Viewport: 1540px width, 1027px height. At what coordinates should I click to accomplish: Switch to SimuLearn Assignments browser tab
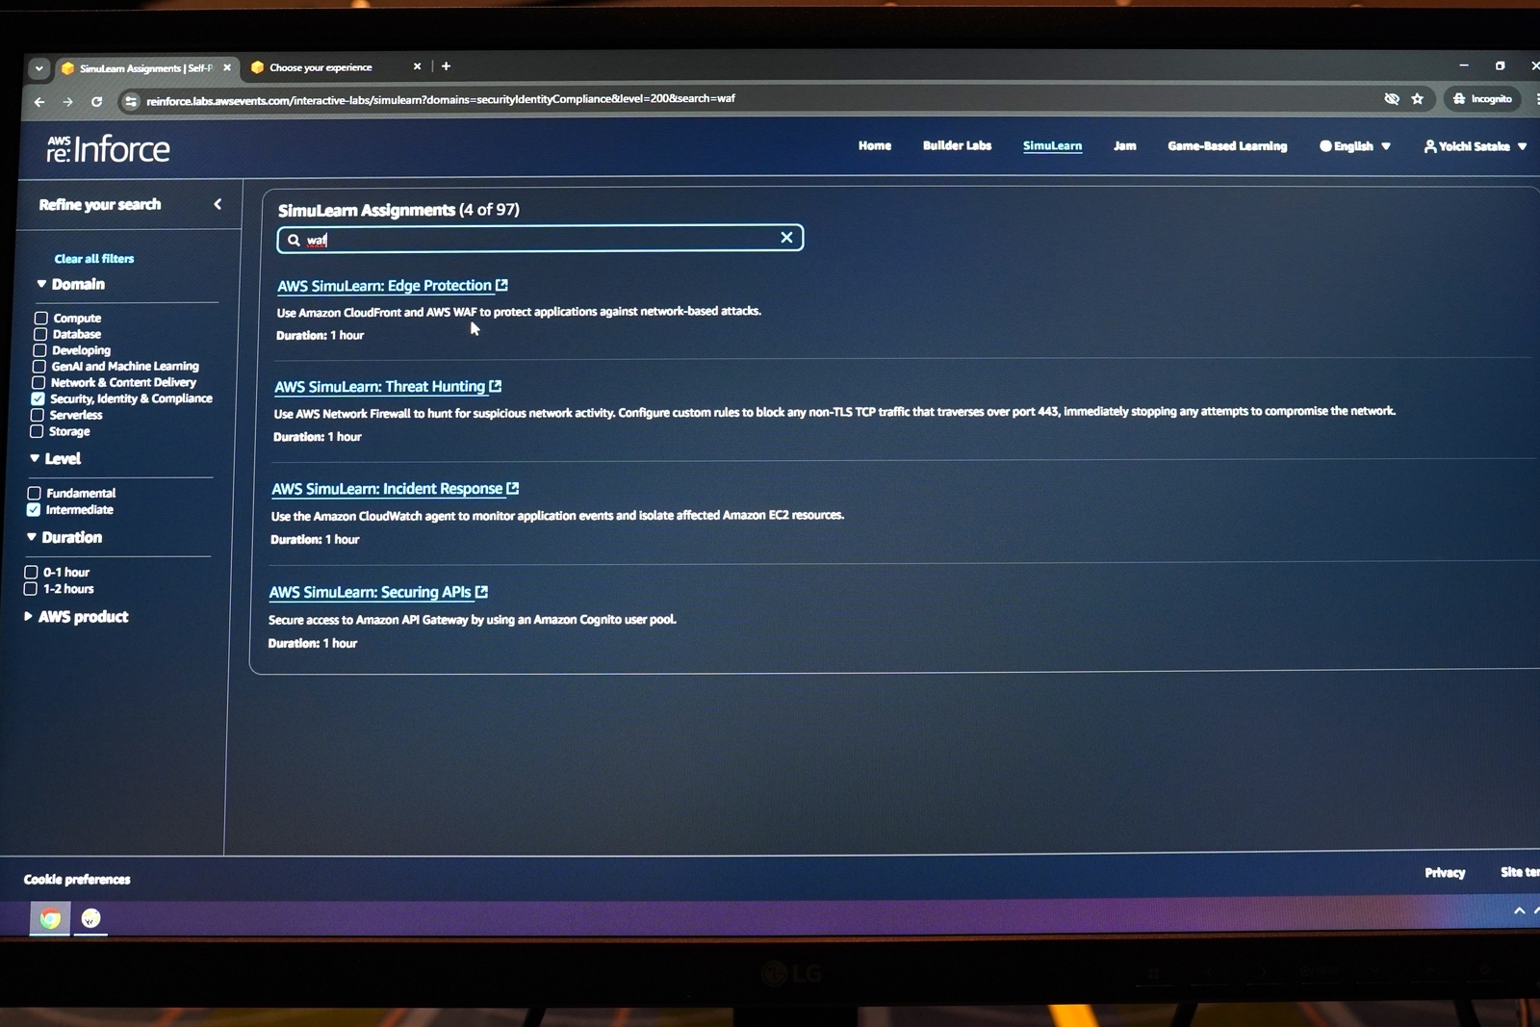(144, 68)
